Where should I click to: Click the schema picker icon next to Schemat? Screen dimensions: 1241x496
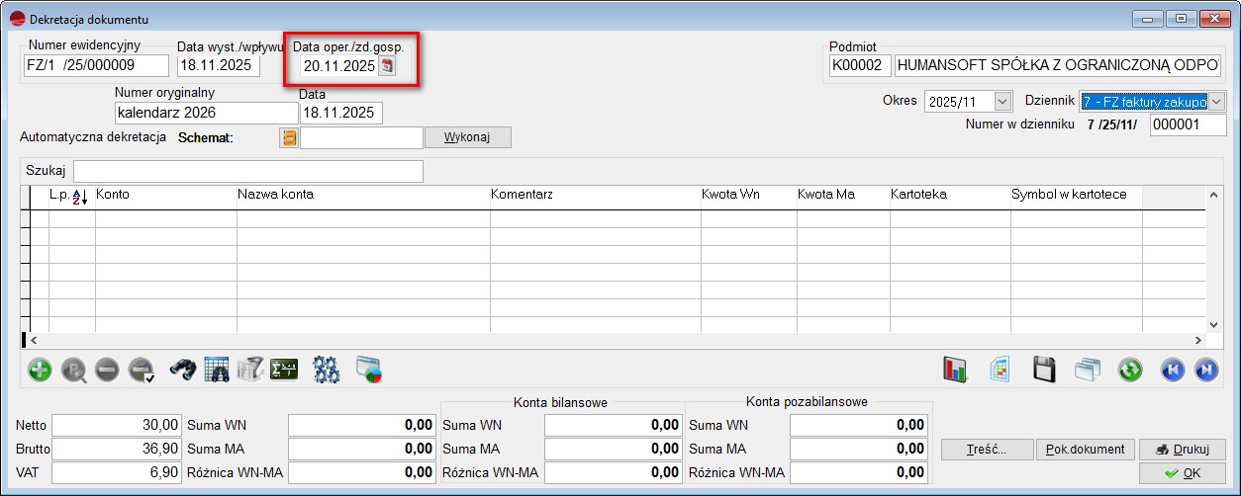pos(289,137)
